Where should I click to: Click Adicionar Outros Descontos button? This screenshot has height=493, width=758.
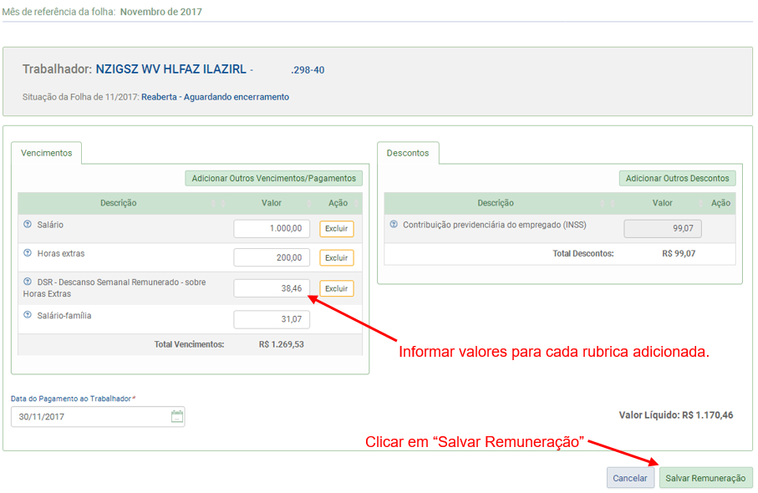[x=677, y=178]
